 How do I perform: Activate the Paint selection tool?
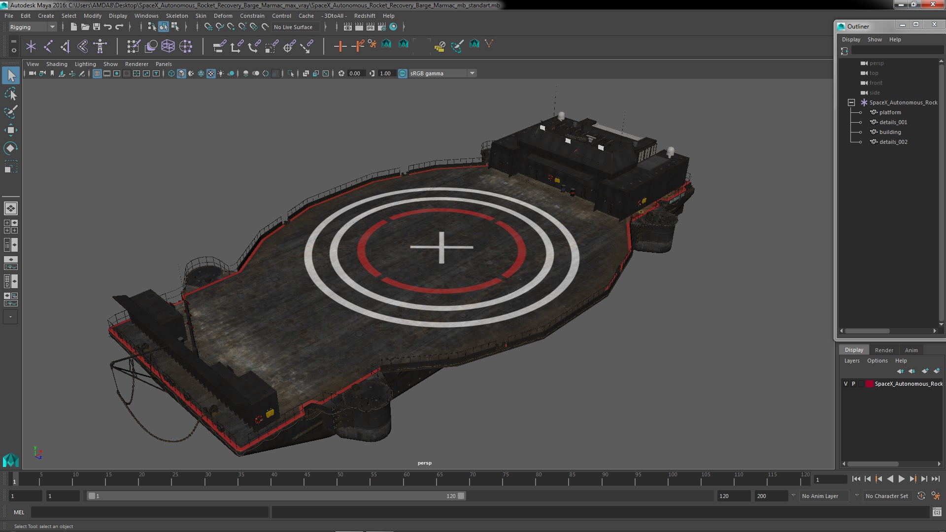pos(11,112)
